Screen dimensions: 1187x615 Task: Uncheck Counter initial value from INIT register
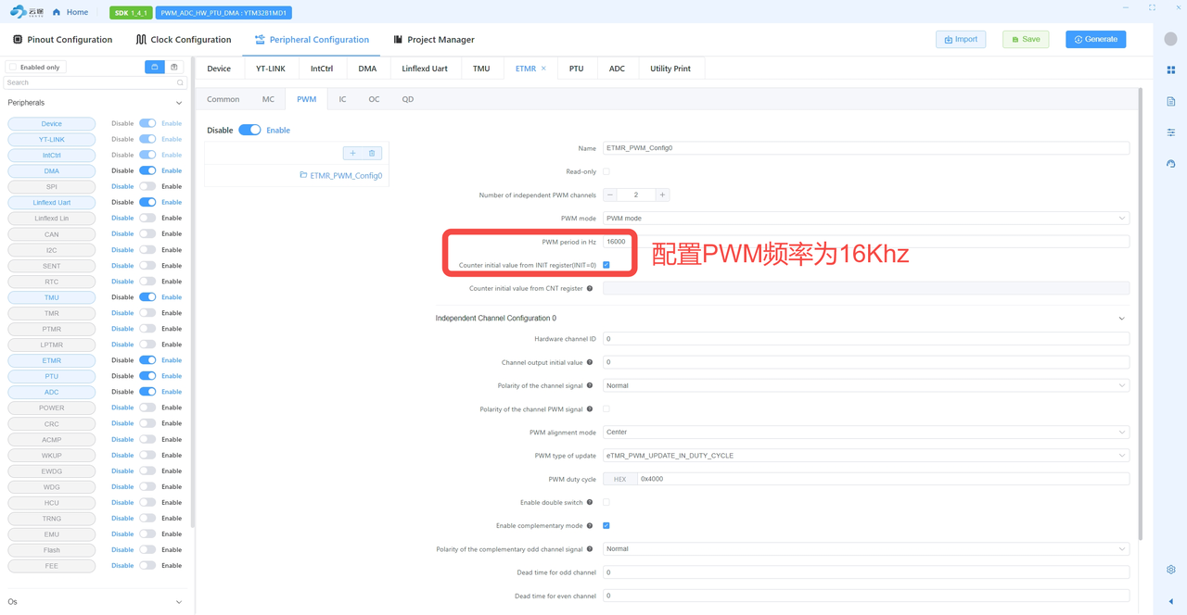tap(606, 265)
